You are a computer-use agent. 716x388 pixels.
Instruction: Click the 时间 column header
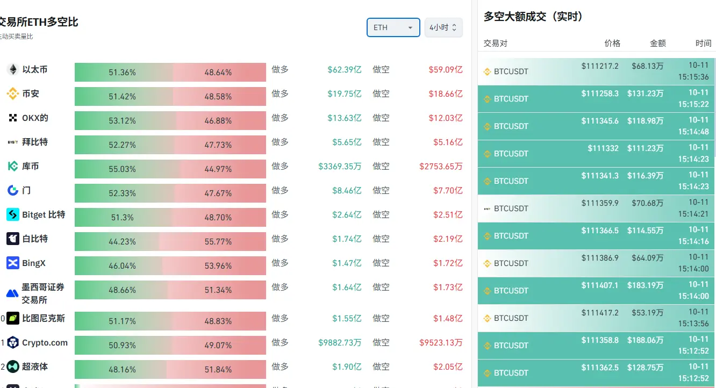point(703,43)
